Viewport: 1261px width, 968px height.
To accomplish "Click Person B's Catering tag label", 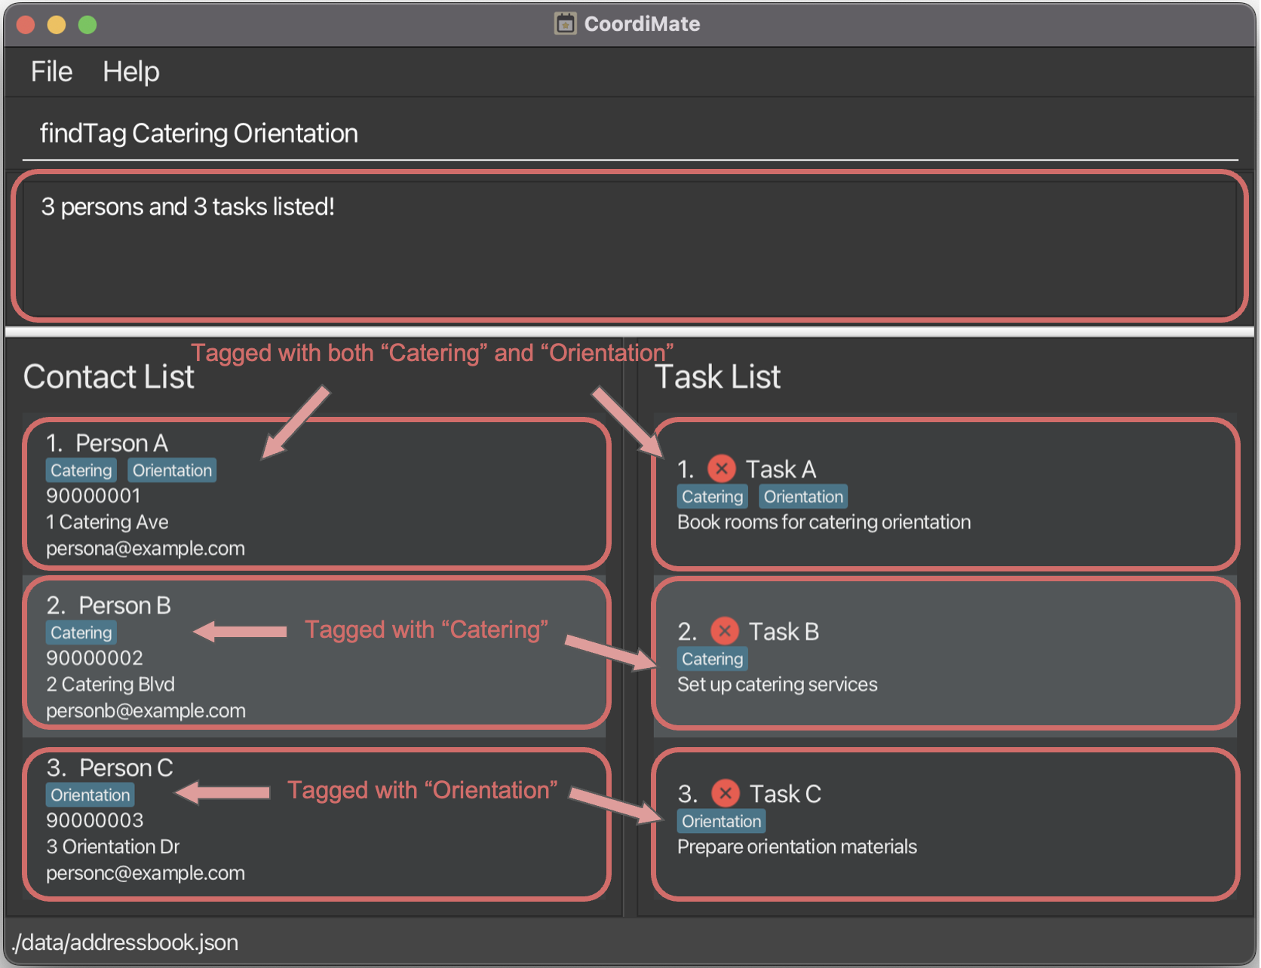I will click(81, 633).
